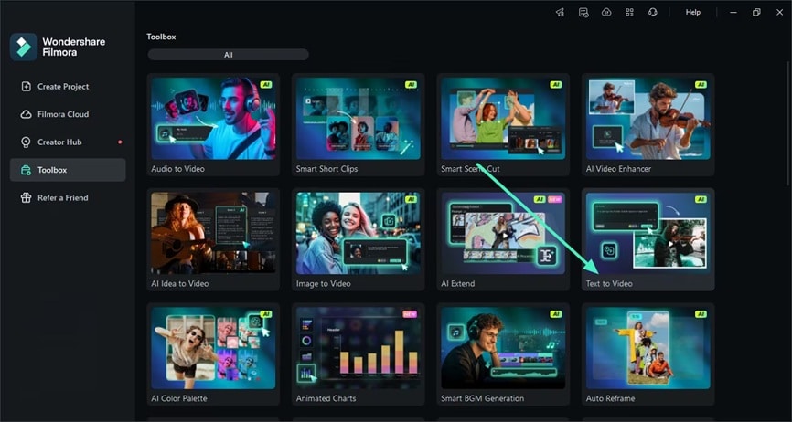The height and width of the screenshot is (422, 792).
Task: Open the Text to Video thumbnail
Action: click(x=648, y=233)
